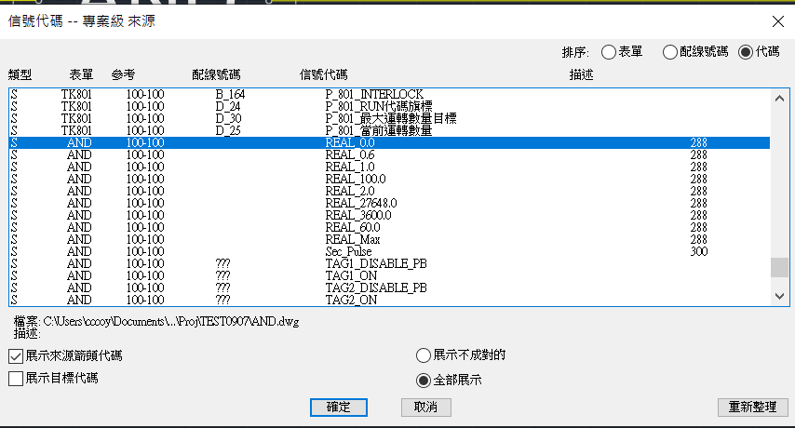This screenshot has width=795, height=428.
Task: Select the P_801_RUN代碼旗標 row
Action: [x=389, y=106]
